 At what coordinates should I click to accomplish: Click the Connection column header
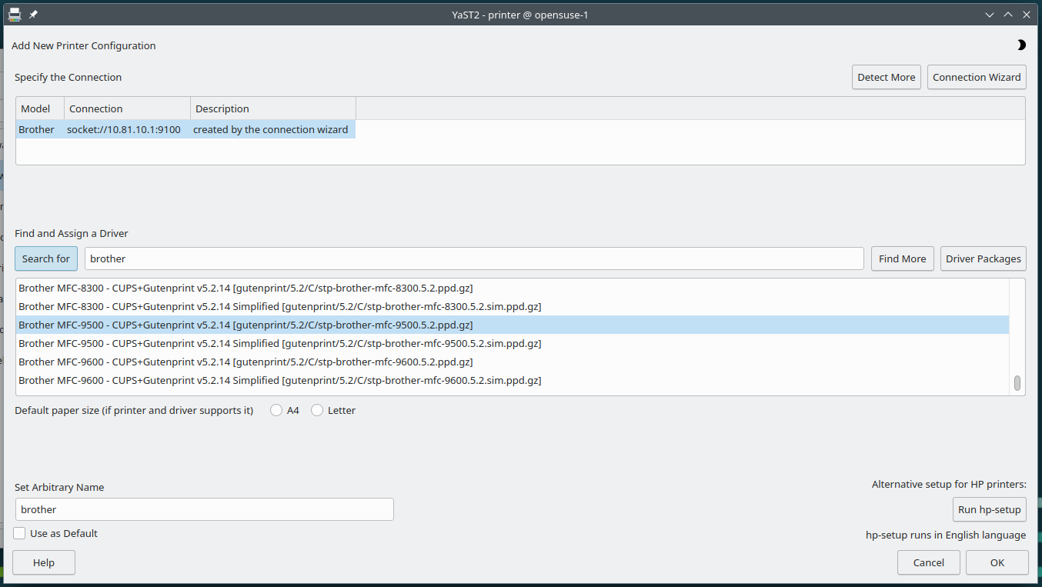click(x=127, y=108)
